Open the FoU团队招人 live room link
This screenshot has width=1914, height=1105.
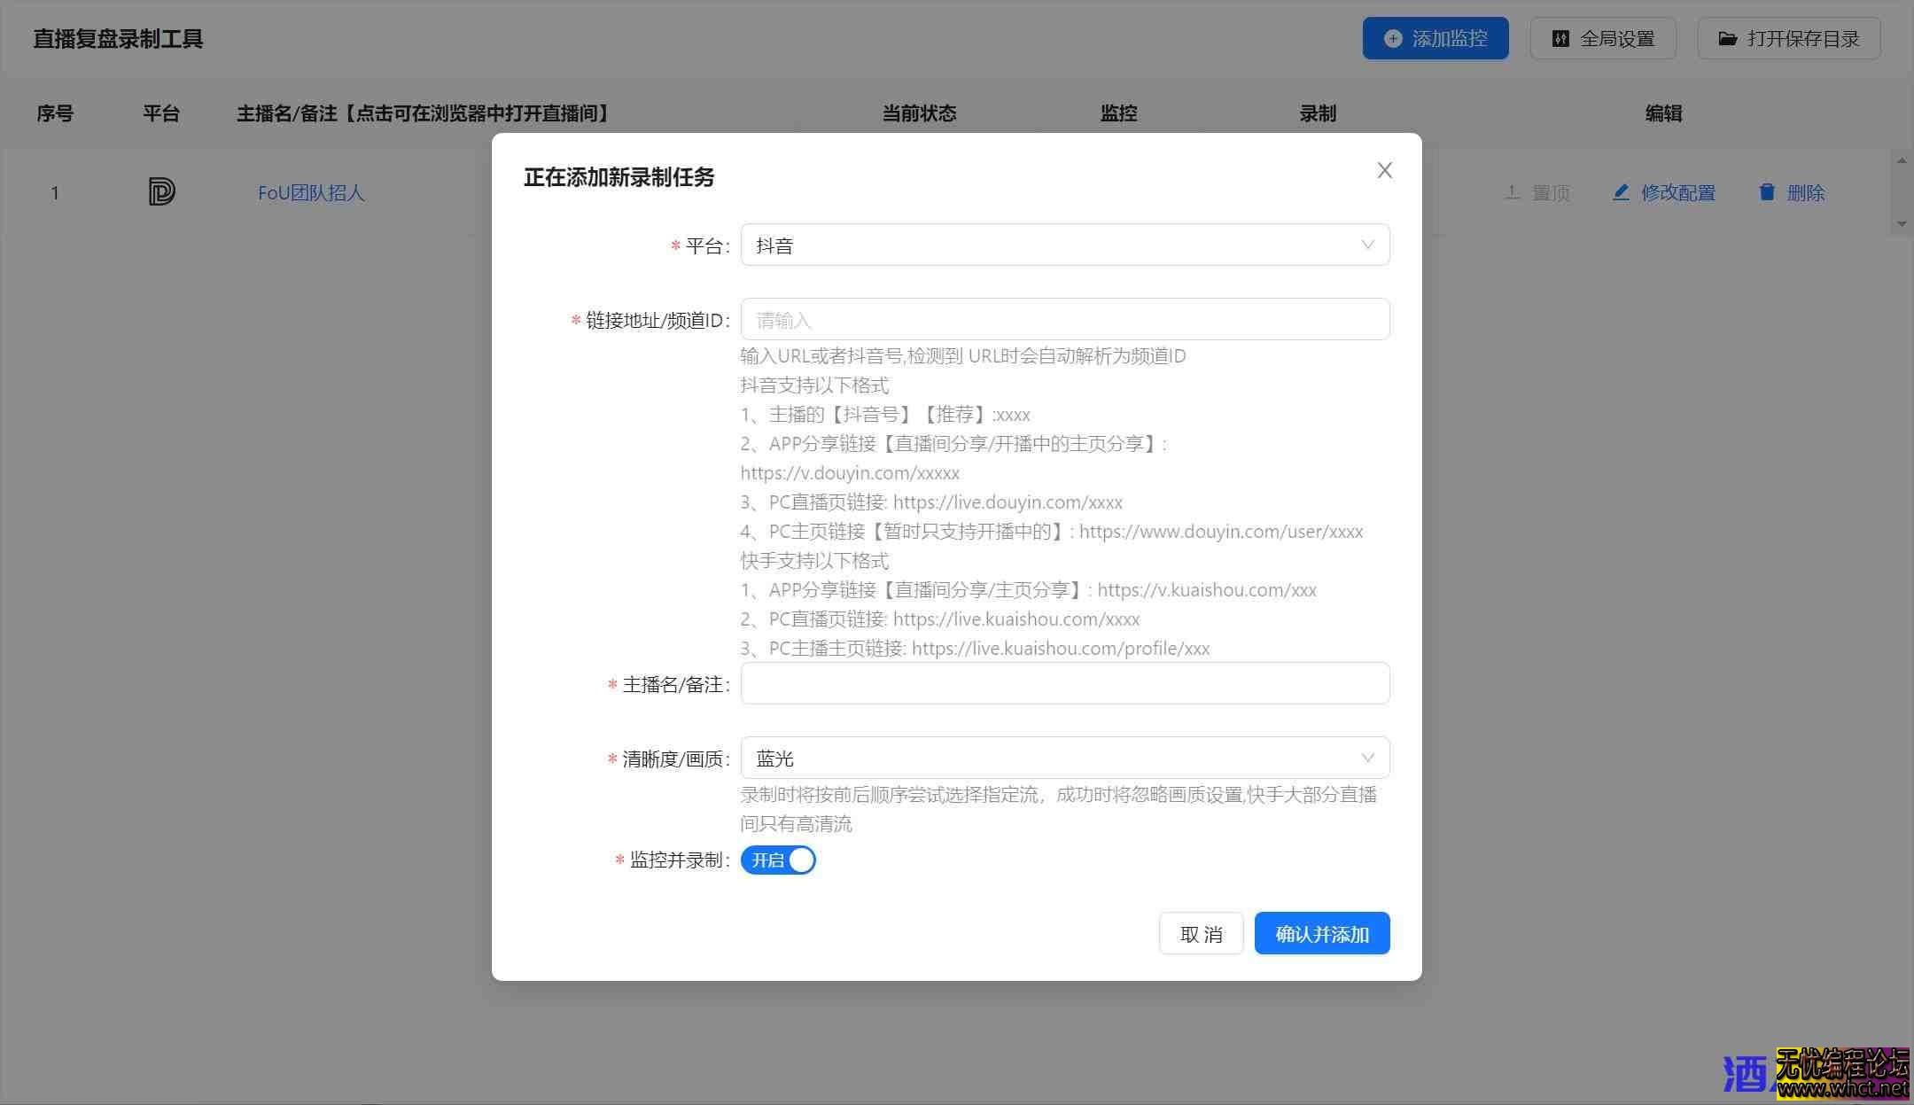pyautogui.click(x=312, y=192)
